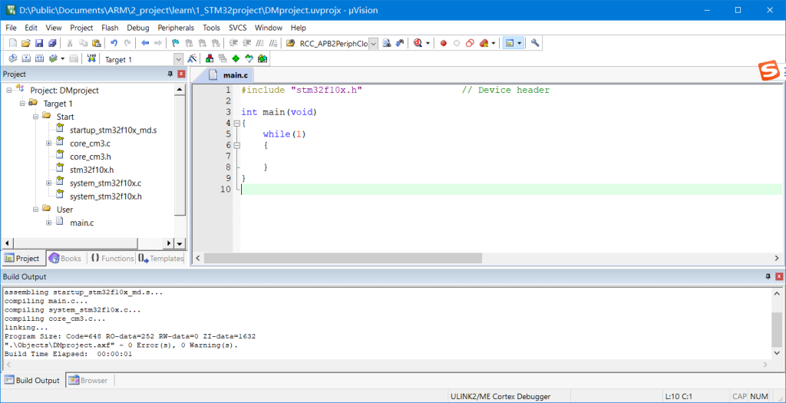Switch to the Templates tab

[x=161, y=258]
